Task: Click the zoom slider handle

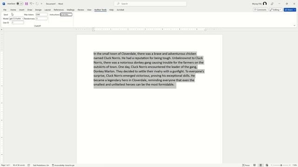Action: (x=281, y=165)
